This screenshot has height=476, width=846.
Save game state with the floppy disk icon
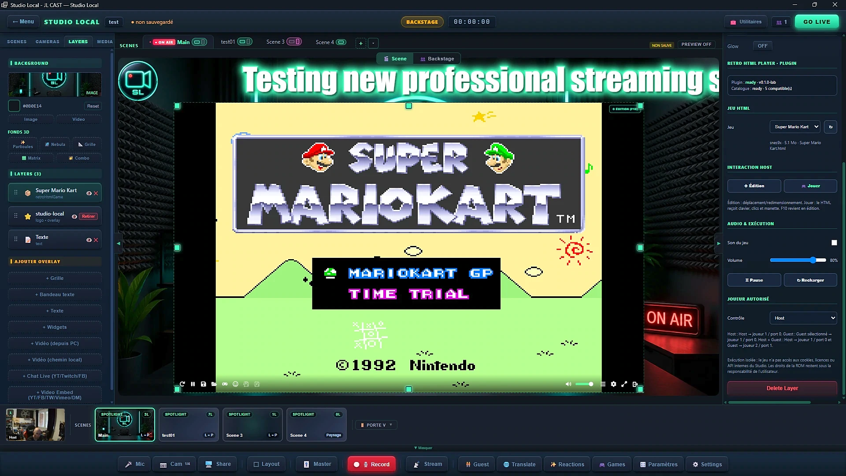(203, 384)
